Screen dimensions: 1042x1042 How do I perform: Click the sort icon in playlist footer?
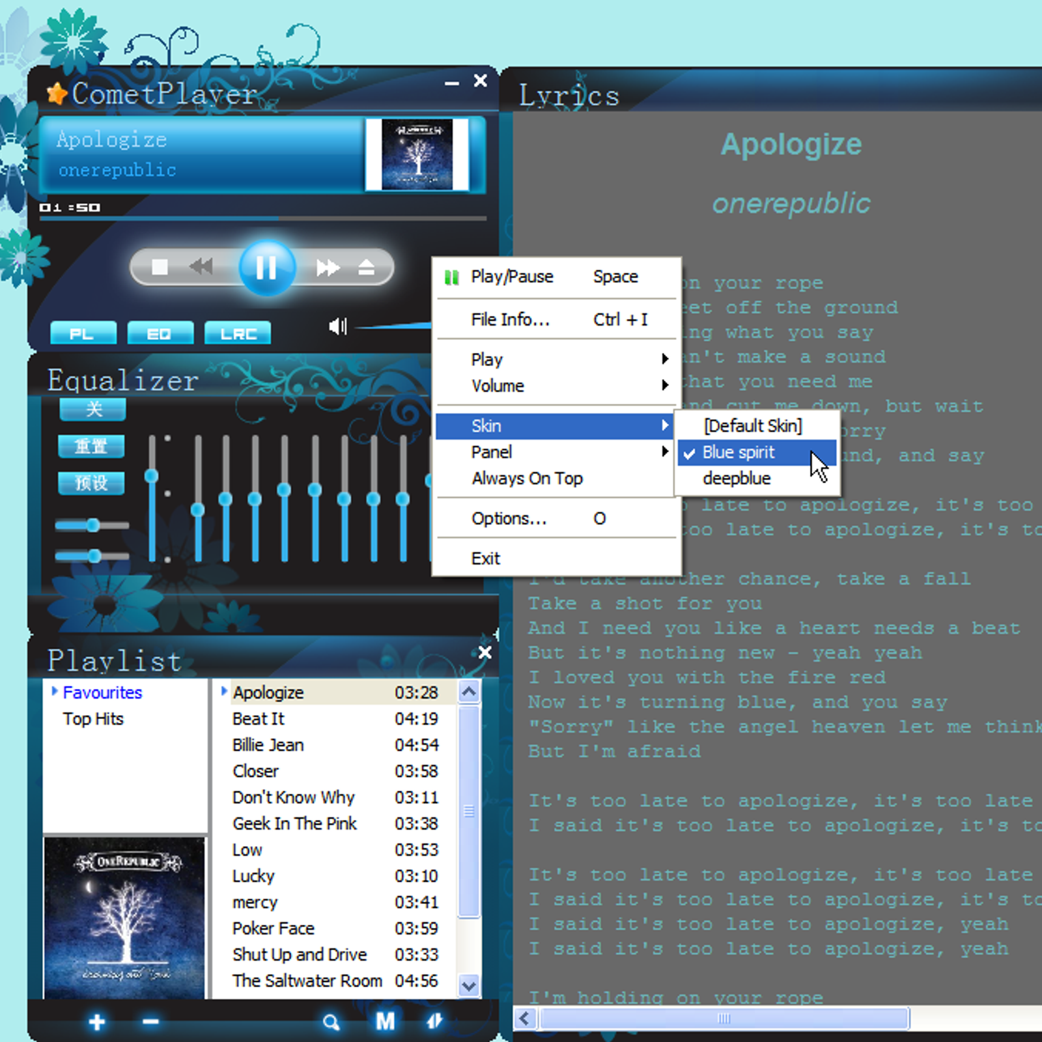[434, 1021]
